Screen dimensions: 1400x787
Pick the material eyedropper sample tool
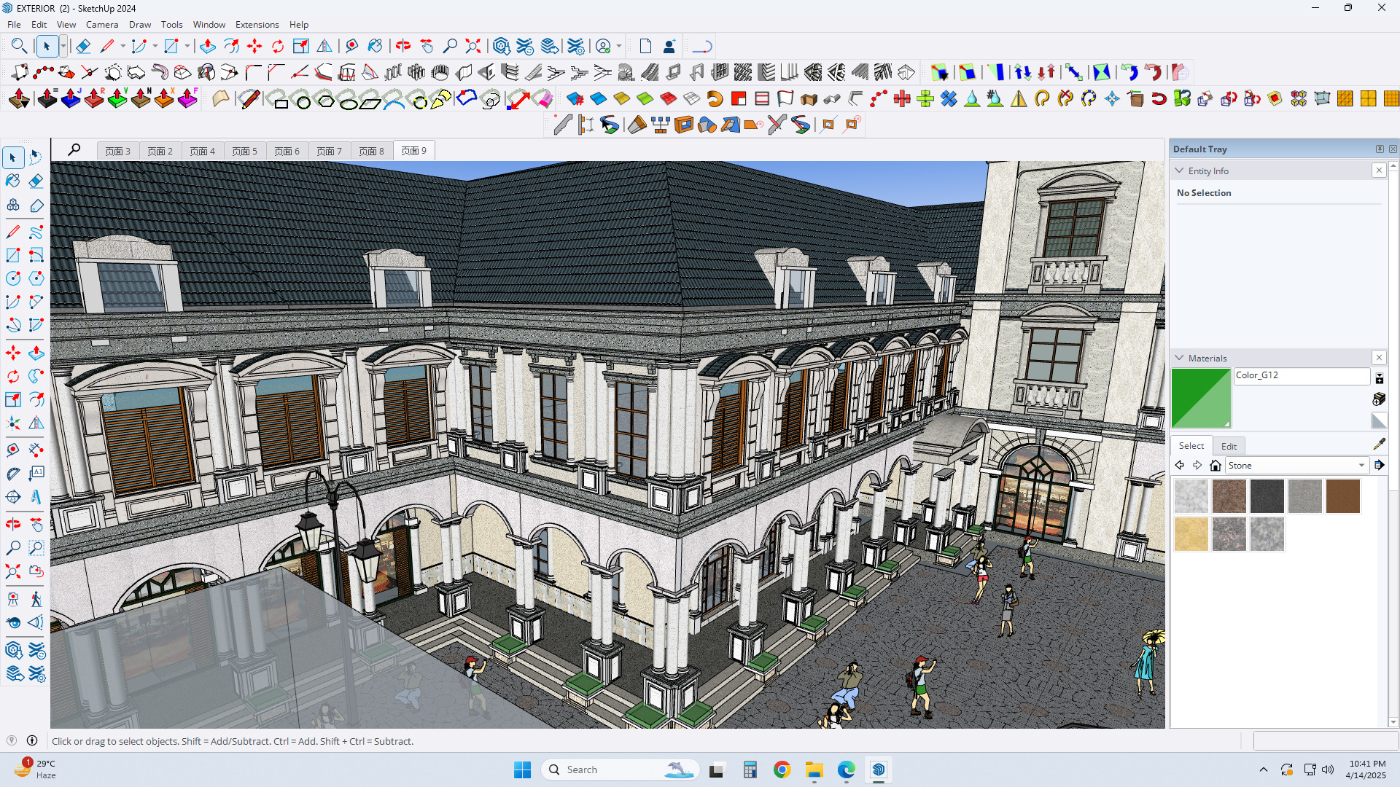[1379, 444]
